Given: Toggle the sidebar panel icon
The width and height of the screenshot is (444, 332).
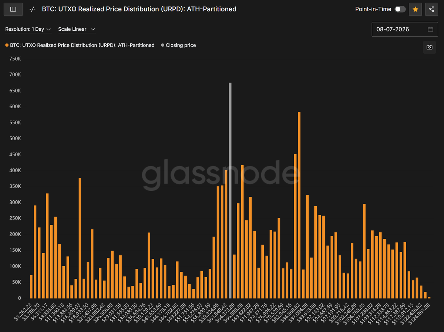Looking at the screenshot, I should [x=13, y=9].
